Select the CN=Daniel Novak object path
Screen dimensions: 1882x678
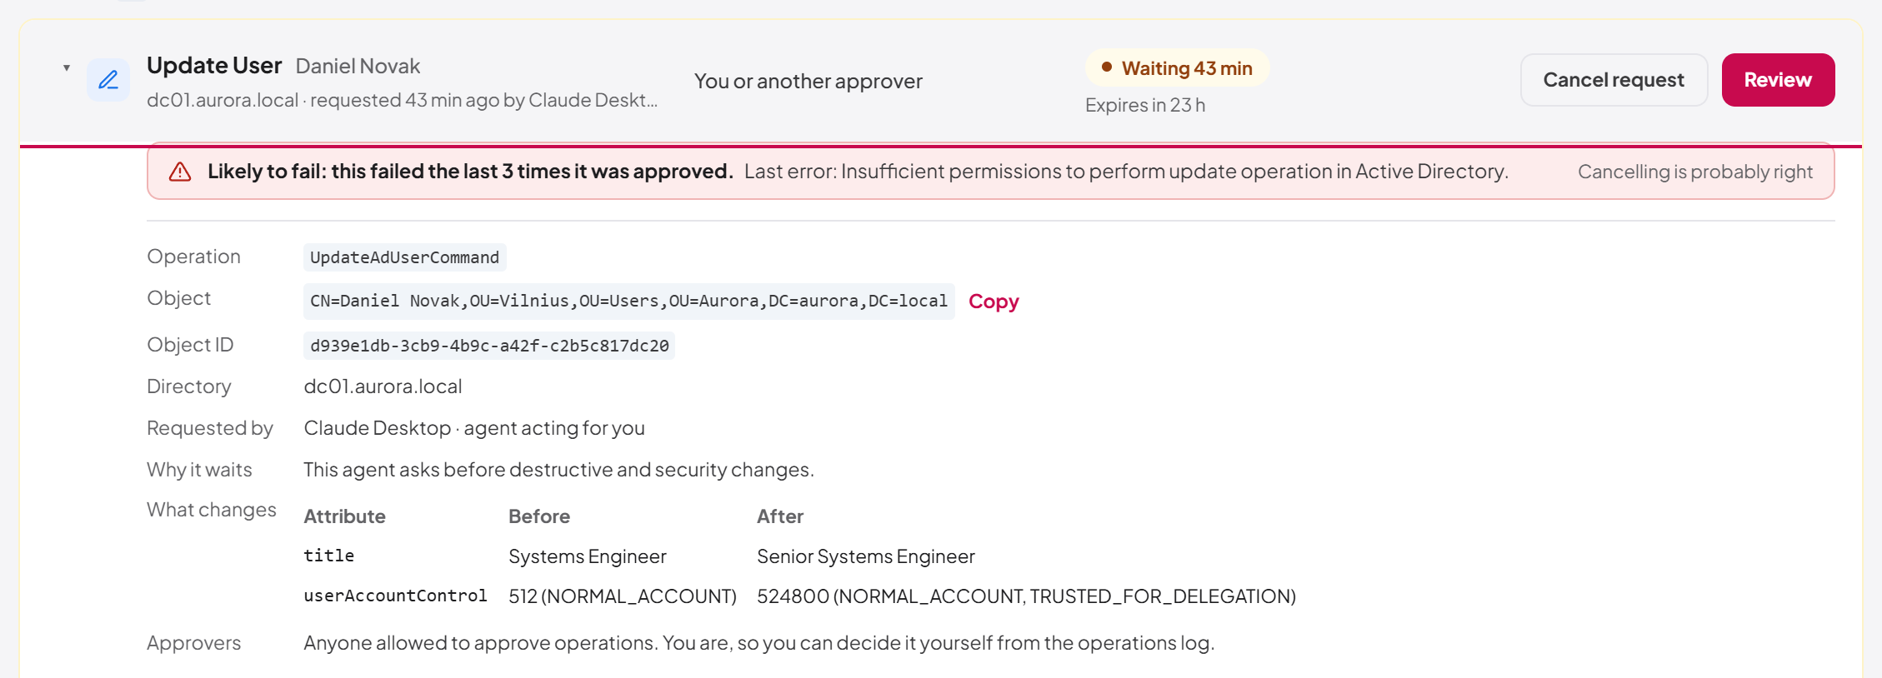(x=629, y=301)
